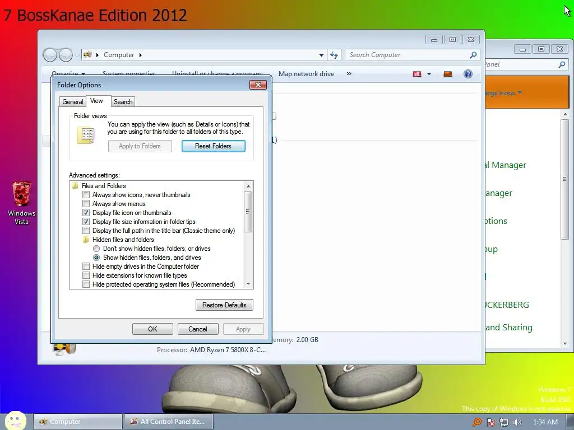
Task: Switch to the Search tab
Action: pyautogui.click(x=123, y=102)
